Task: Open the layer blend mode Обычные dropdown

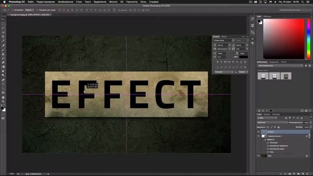Action: (x=272, y=123)
